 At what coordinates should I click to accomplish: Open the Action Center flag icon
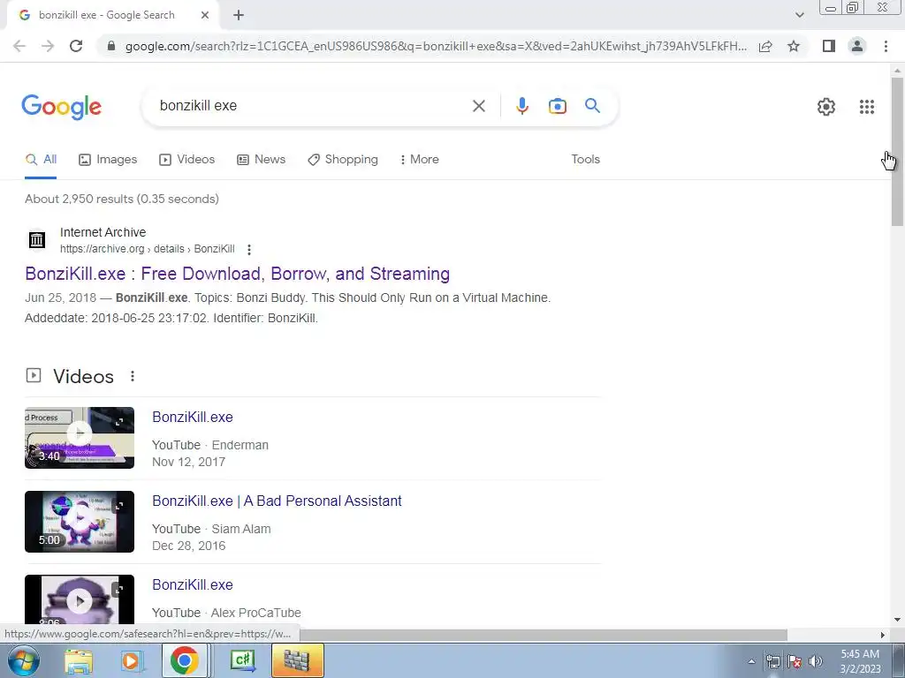(795, 661)
